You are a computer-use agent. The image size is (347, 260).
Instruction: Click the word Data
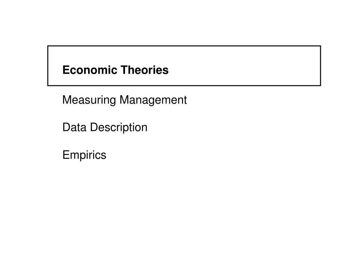click(74, 127)
